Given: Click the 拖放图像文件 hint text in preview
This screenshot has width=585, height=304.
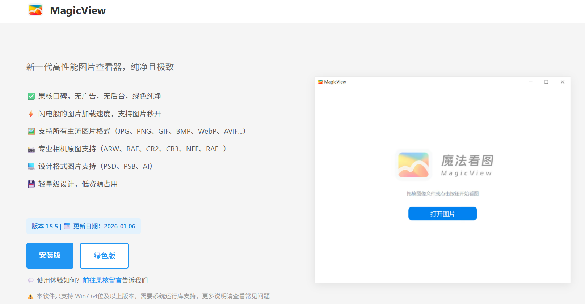Looking at the screenshot, I should [442, 193].
